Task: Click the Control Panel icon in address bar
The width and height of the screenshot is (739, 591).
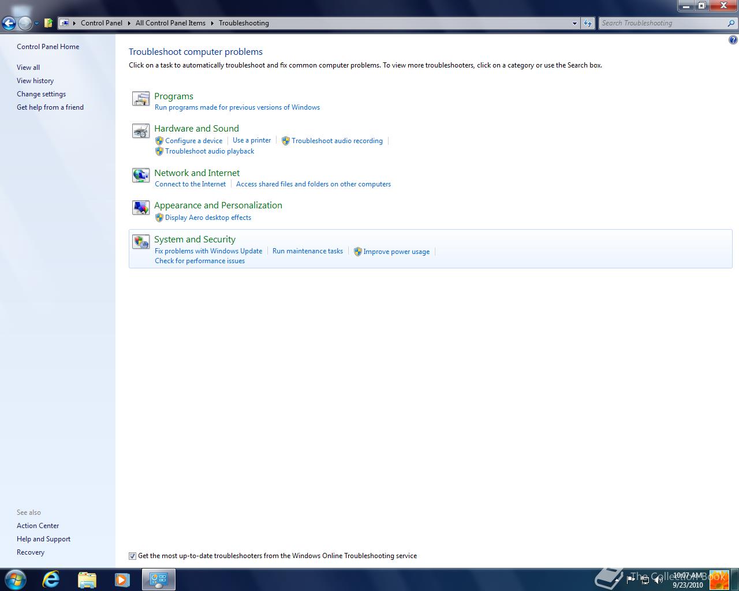Action: click(65, 23)
